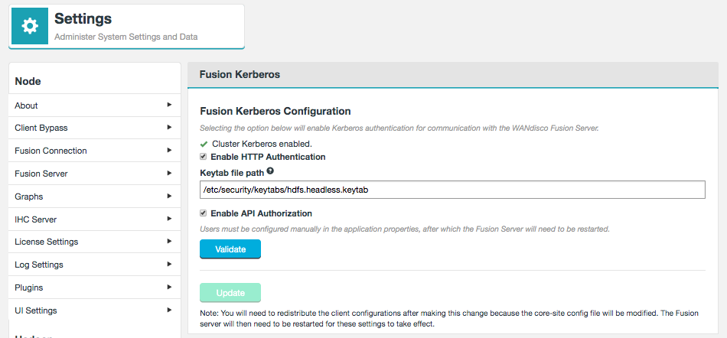727x338 pixels.
Task: Click the Settings gear icon
Action: (x=30, y=26)
